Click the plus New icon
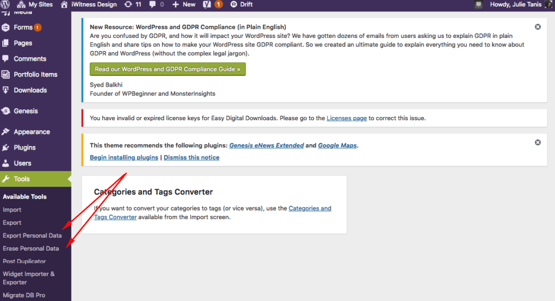Image resolution: width=555 pixels, height=301 pixels. [x=176, y=4]
